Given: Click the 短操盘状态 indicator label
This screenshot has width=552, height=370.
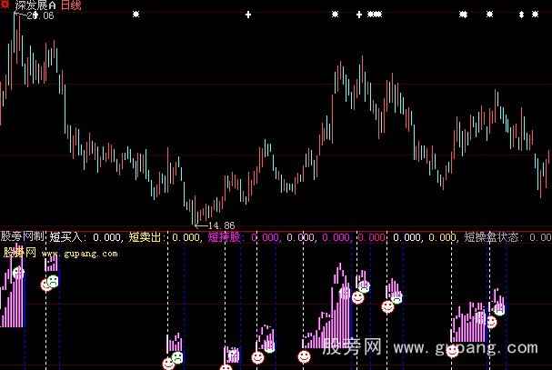Looking at the screenshot, I should click(x=491, y=237).
